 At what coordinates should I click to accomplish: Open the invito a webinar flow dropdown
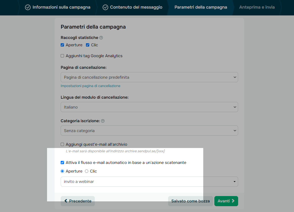[149, 182]
